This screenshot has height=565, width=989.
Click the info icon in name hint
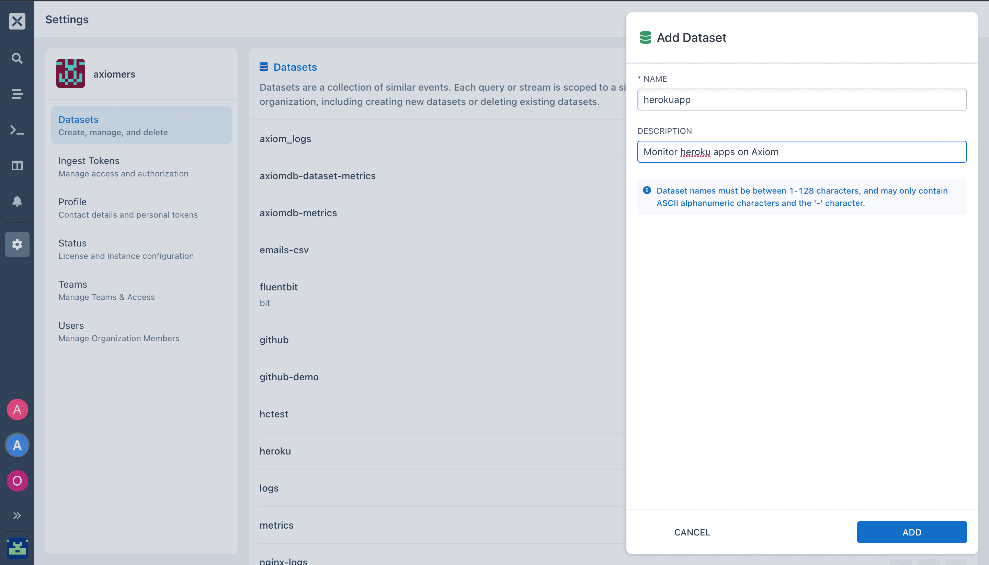(x=647, y=191)
